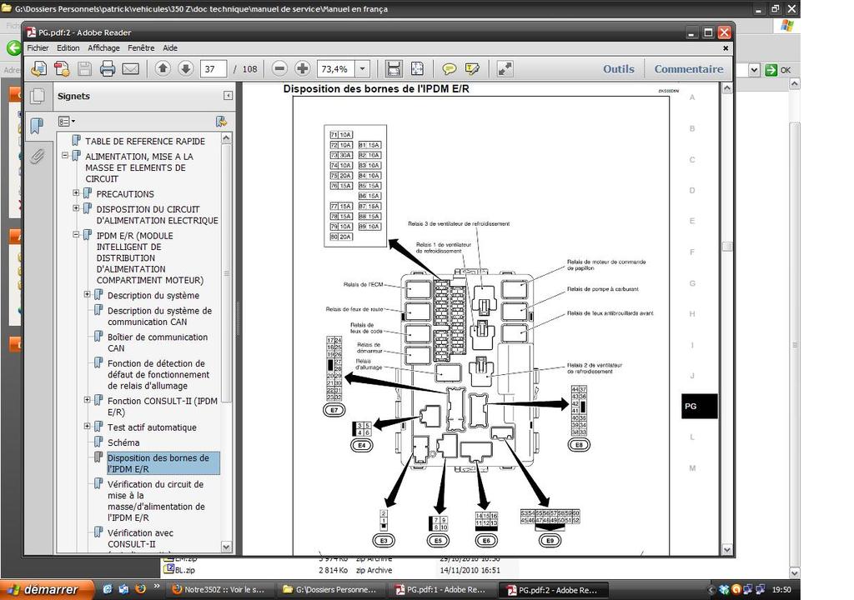854x600 pixels.
Task: Click the email envelope icon in toolbar
Action: 130,69
